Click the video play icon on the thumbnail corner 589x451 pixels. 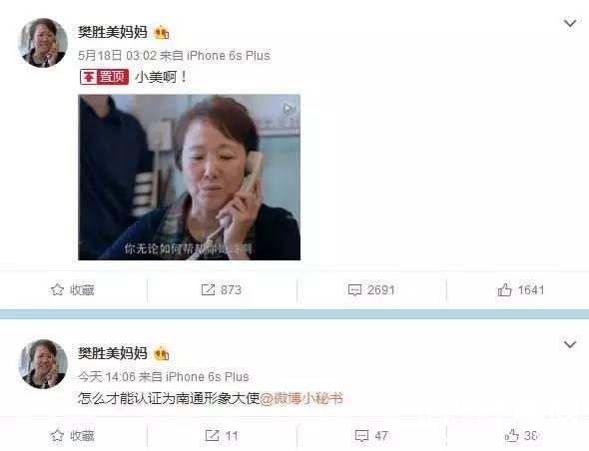point(289,109)
